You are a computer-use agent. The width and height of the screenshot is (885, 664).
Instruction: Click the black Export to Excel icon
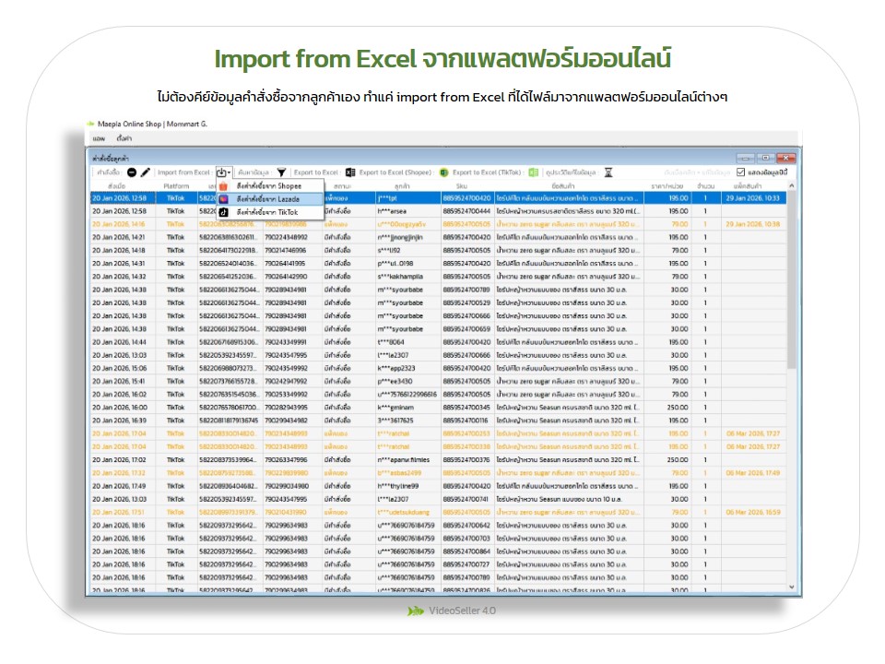tap(350, 172)
